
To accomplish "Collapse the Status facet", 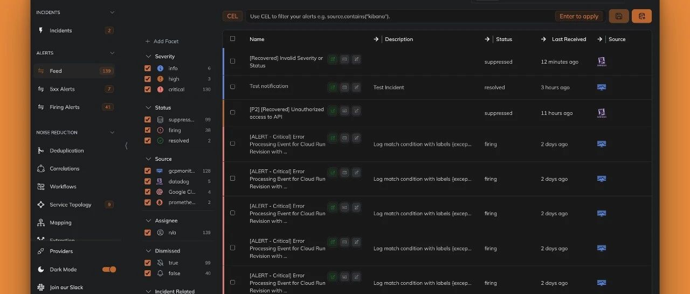I will click(148, 108).
